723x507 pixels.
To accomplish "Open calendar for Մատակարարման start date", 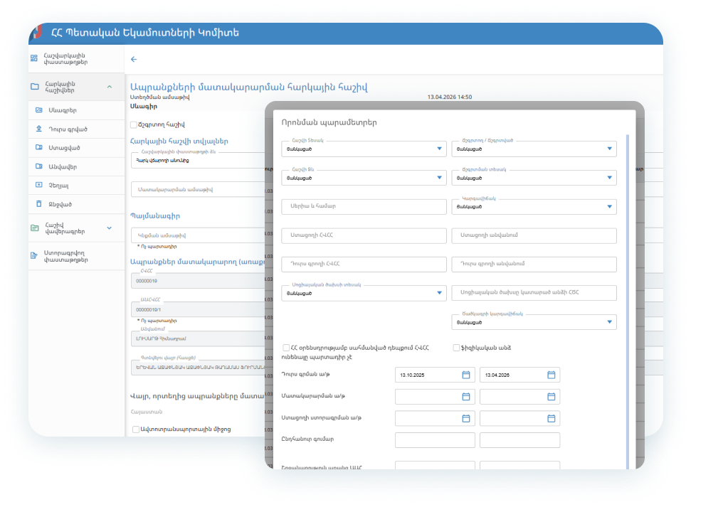I will point(466,397).
